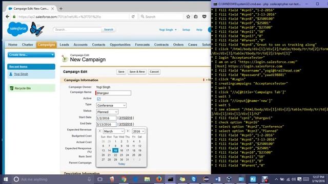Expand the Create New dropdown
Viewport: 328px width, 184px height.
click(31, 55)
